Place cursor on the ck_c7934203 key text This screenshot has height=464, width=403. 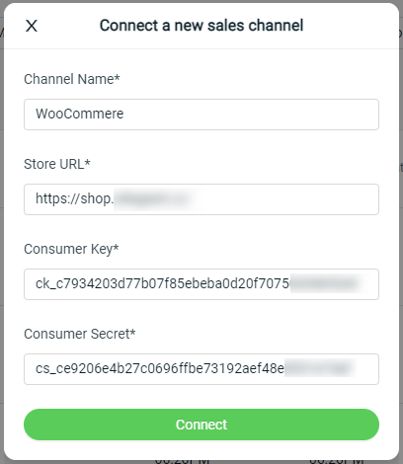(x=162, y=283)
